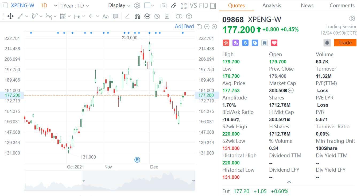Screen dimensions: 357x196
Task: Enable magnet snapping mode
Action: click(137, 16)
